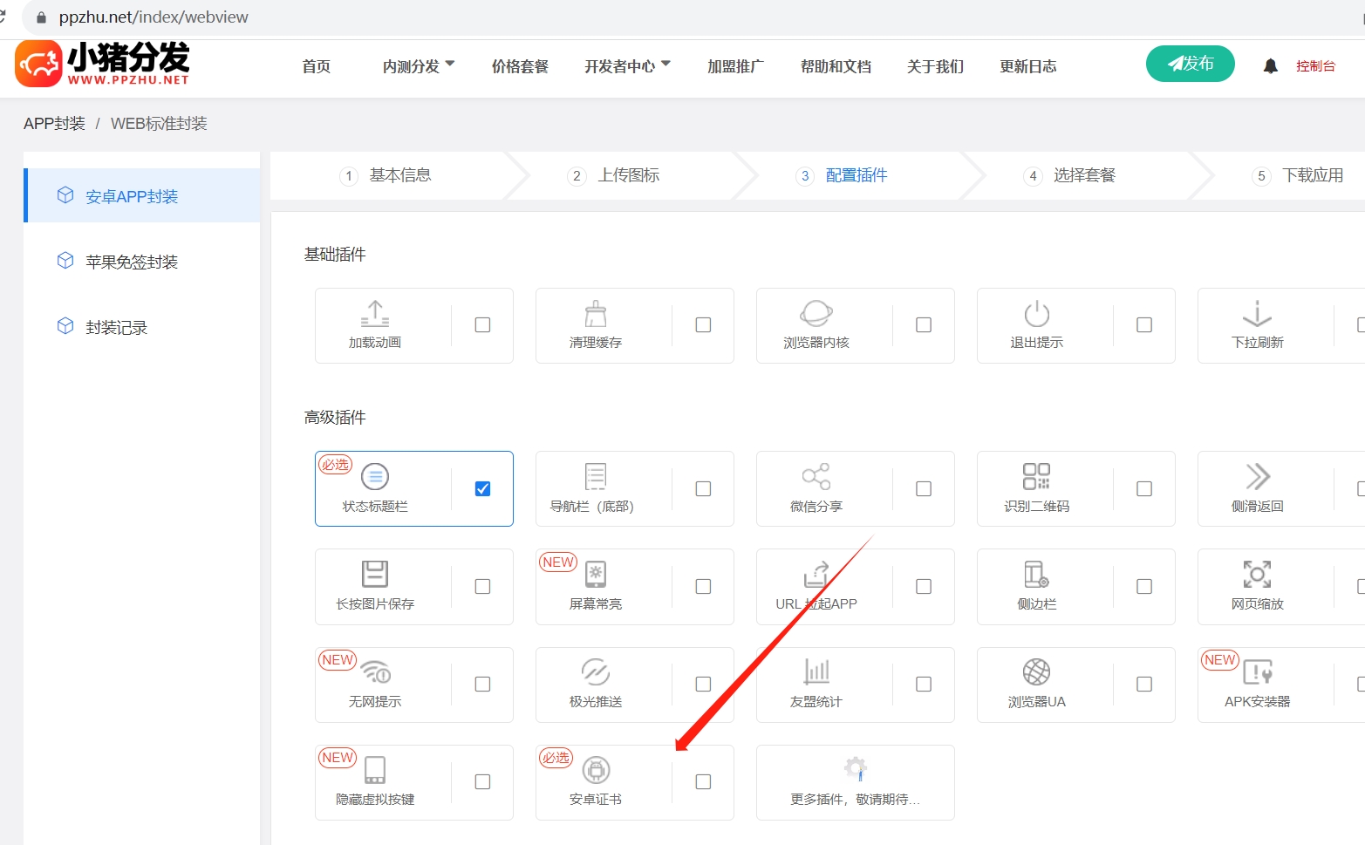Enable the 安卓证书 checkbox
Viewport: 1365px width, 845px height.
click(x=703, y=782)
